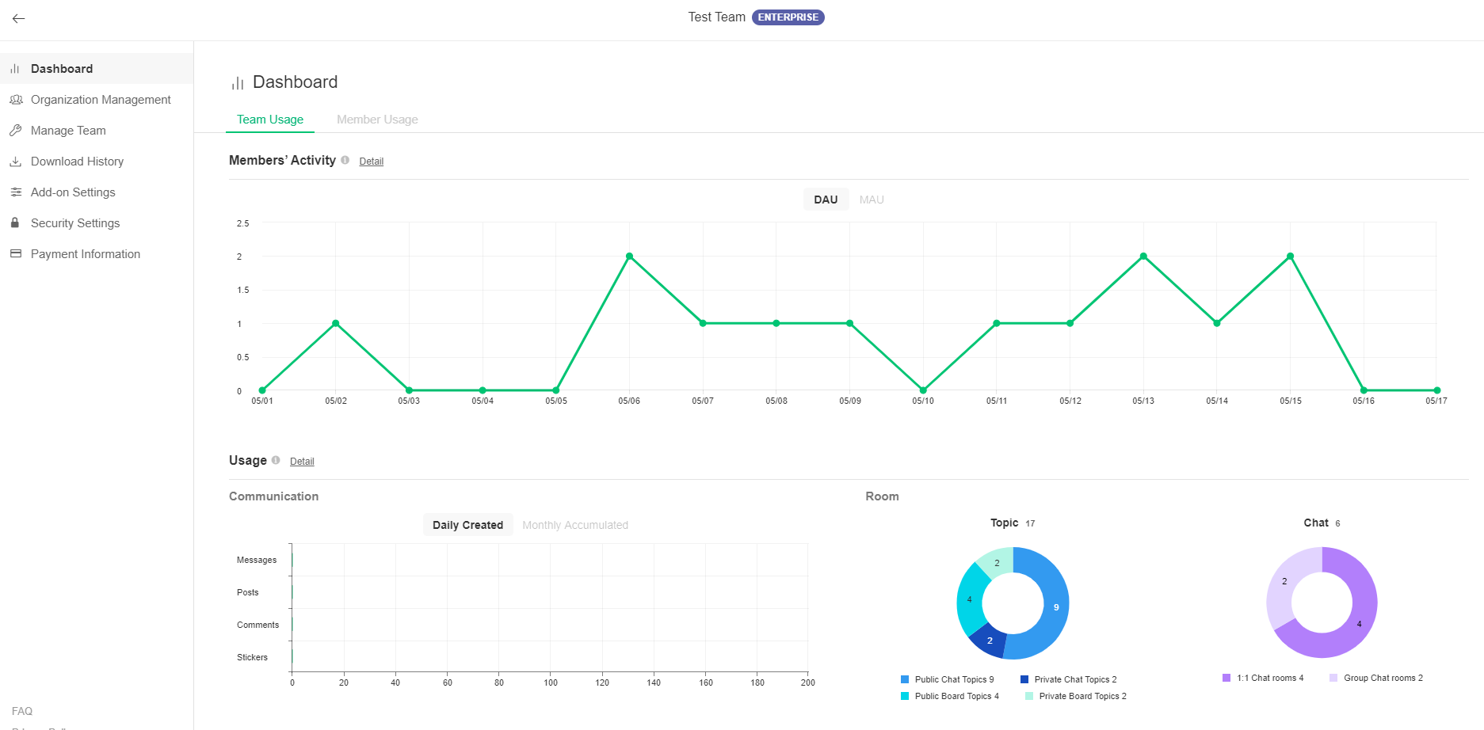Image resolution: width=1484 pixels, height=730 pixels.
Task: Select the DAU toggle
Action: [x=826, y=200]
